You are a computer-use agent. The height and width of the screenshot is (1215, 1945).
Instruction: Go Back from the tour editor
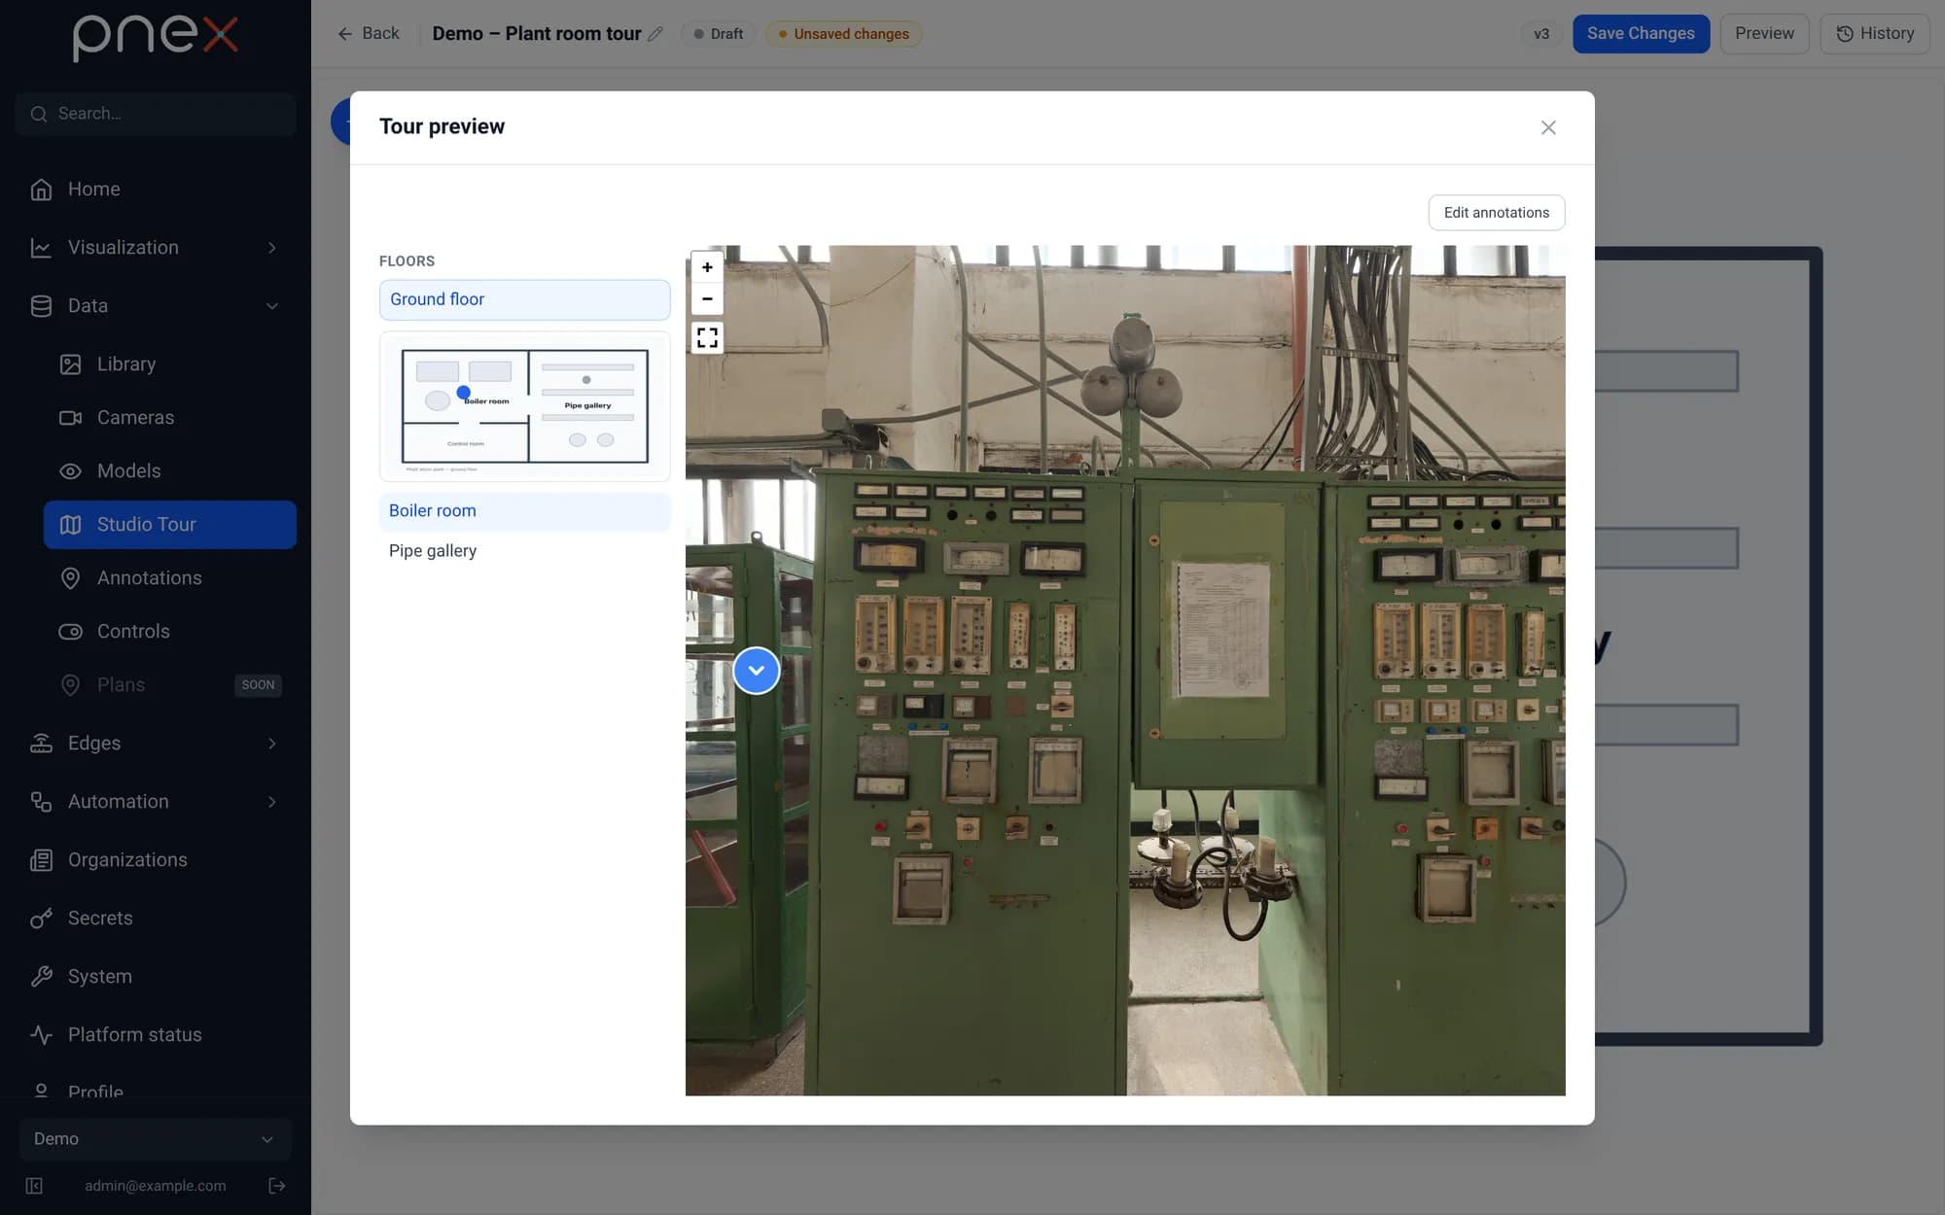(368, 34)
